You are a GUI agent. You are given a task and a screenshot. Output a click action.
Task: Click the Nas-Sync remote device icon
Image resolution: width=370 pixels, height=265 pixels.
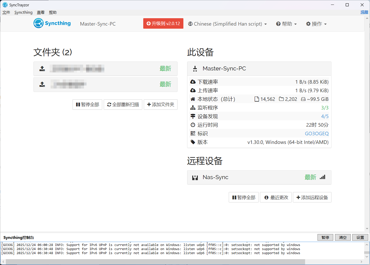click(195, 178)
